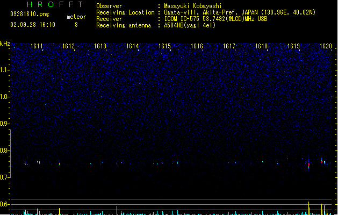338x215 pixels.
Task: Click the 0.7 kHz axis label
Action: click(4, 177)
